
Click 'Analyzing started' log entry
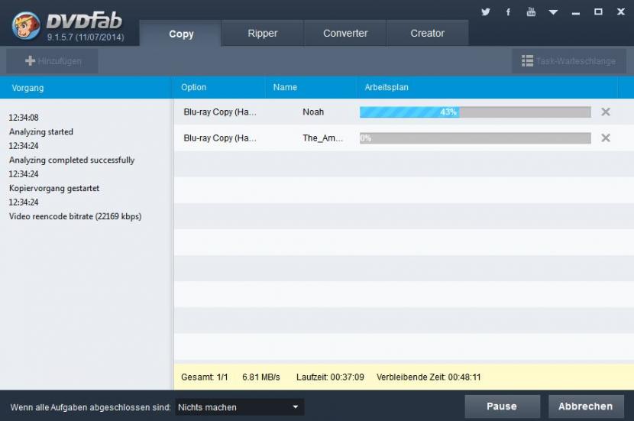41,132
